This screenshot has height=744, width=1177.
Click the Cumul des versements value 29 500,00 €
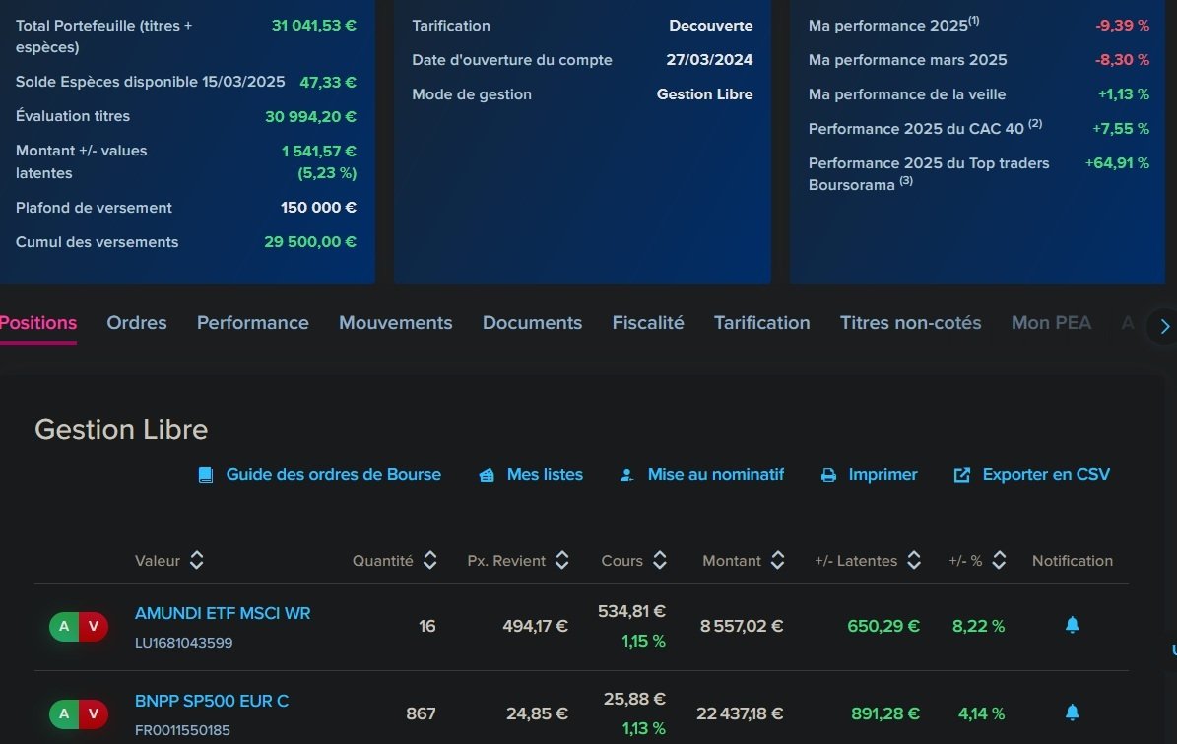click(x=310, y=241)
